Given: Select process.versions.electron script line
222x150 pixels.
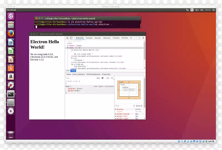Looking at the screenshot, I should (99, 68).
